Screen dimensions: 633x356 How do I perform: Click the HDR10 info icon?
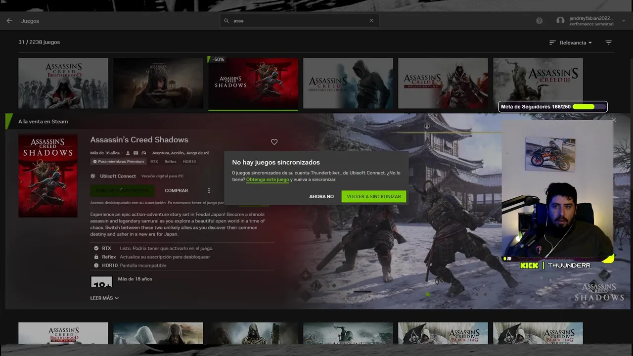pos(96,266)
